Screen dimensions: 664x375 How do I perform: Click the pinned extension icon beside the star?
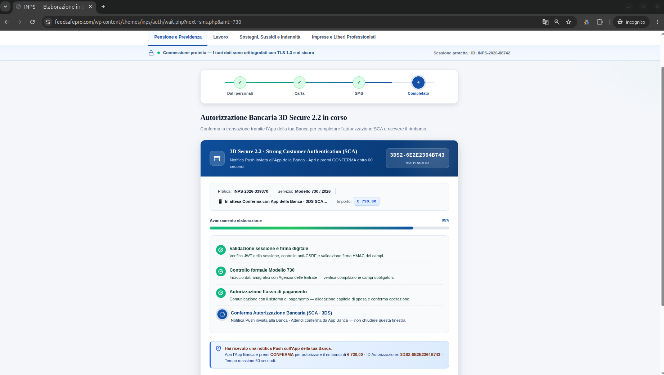pyautogui.click(x=587, y=22)
